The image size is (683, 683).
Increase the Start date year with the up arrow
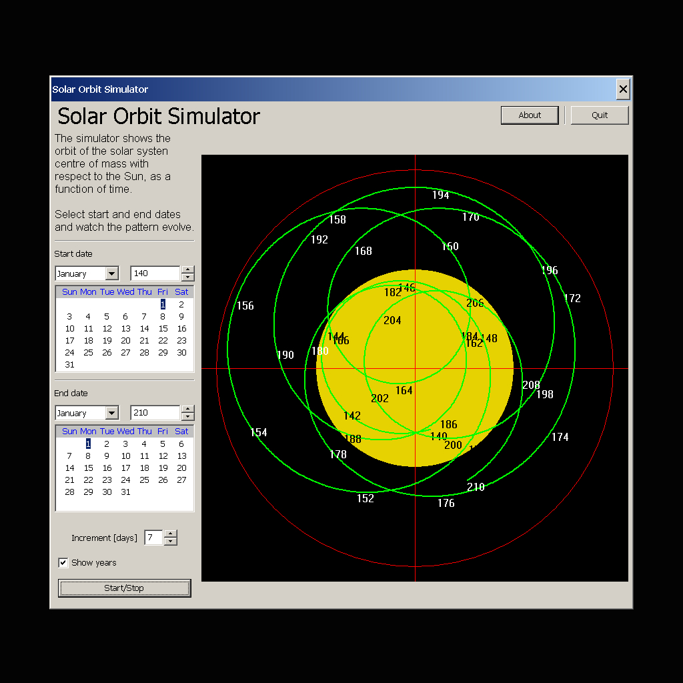coord(187,269)
